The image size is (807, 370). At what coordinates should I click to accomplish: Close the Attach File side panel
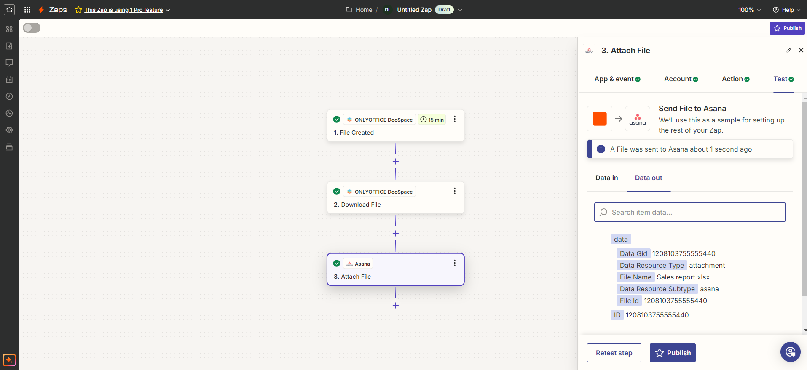click(801, 50)
